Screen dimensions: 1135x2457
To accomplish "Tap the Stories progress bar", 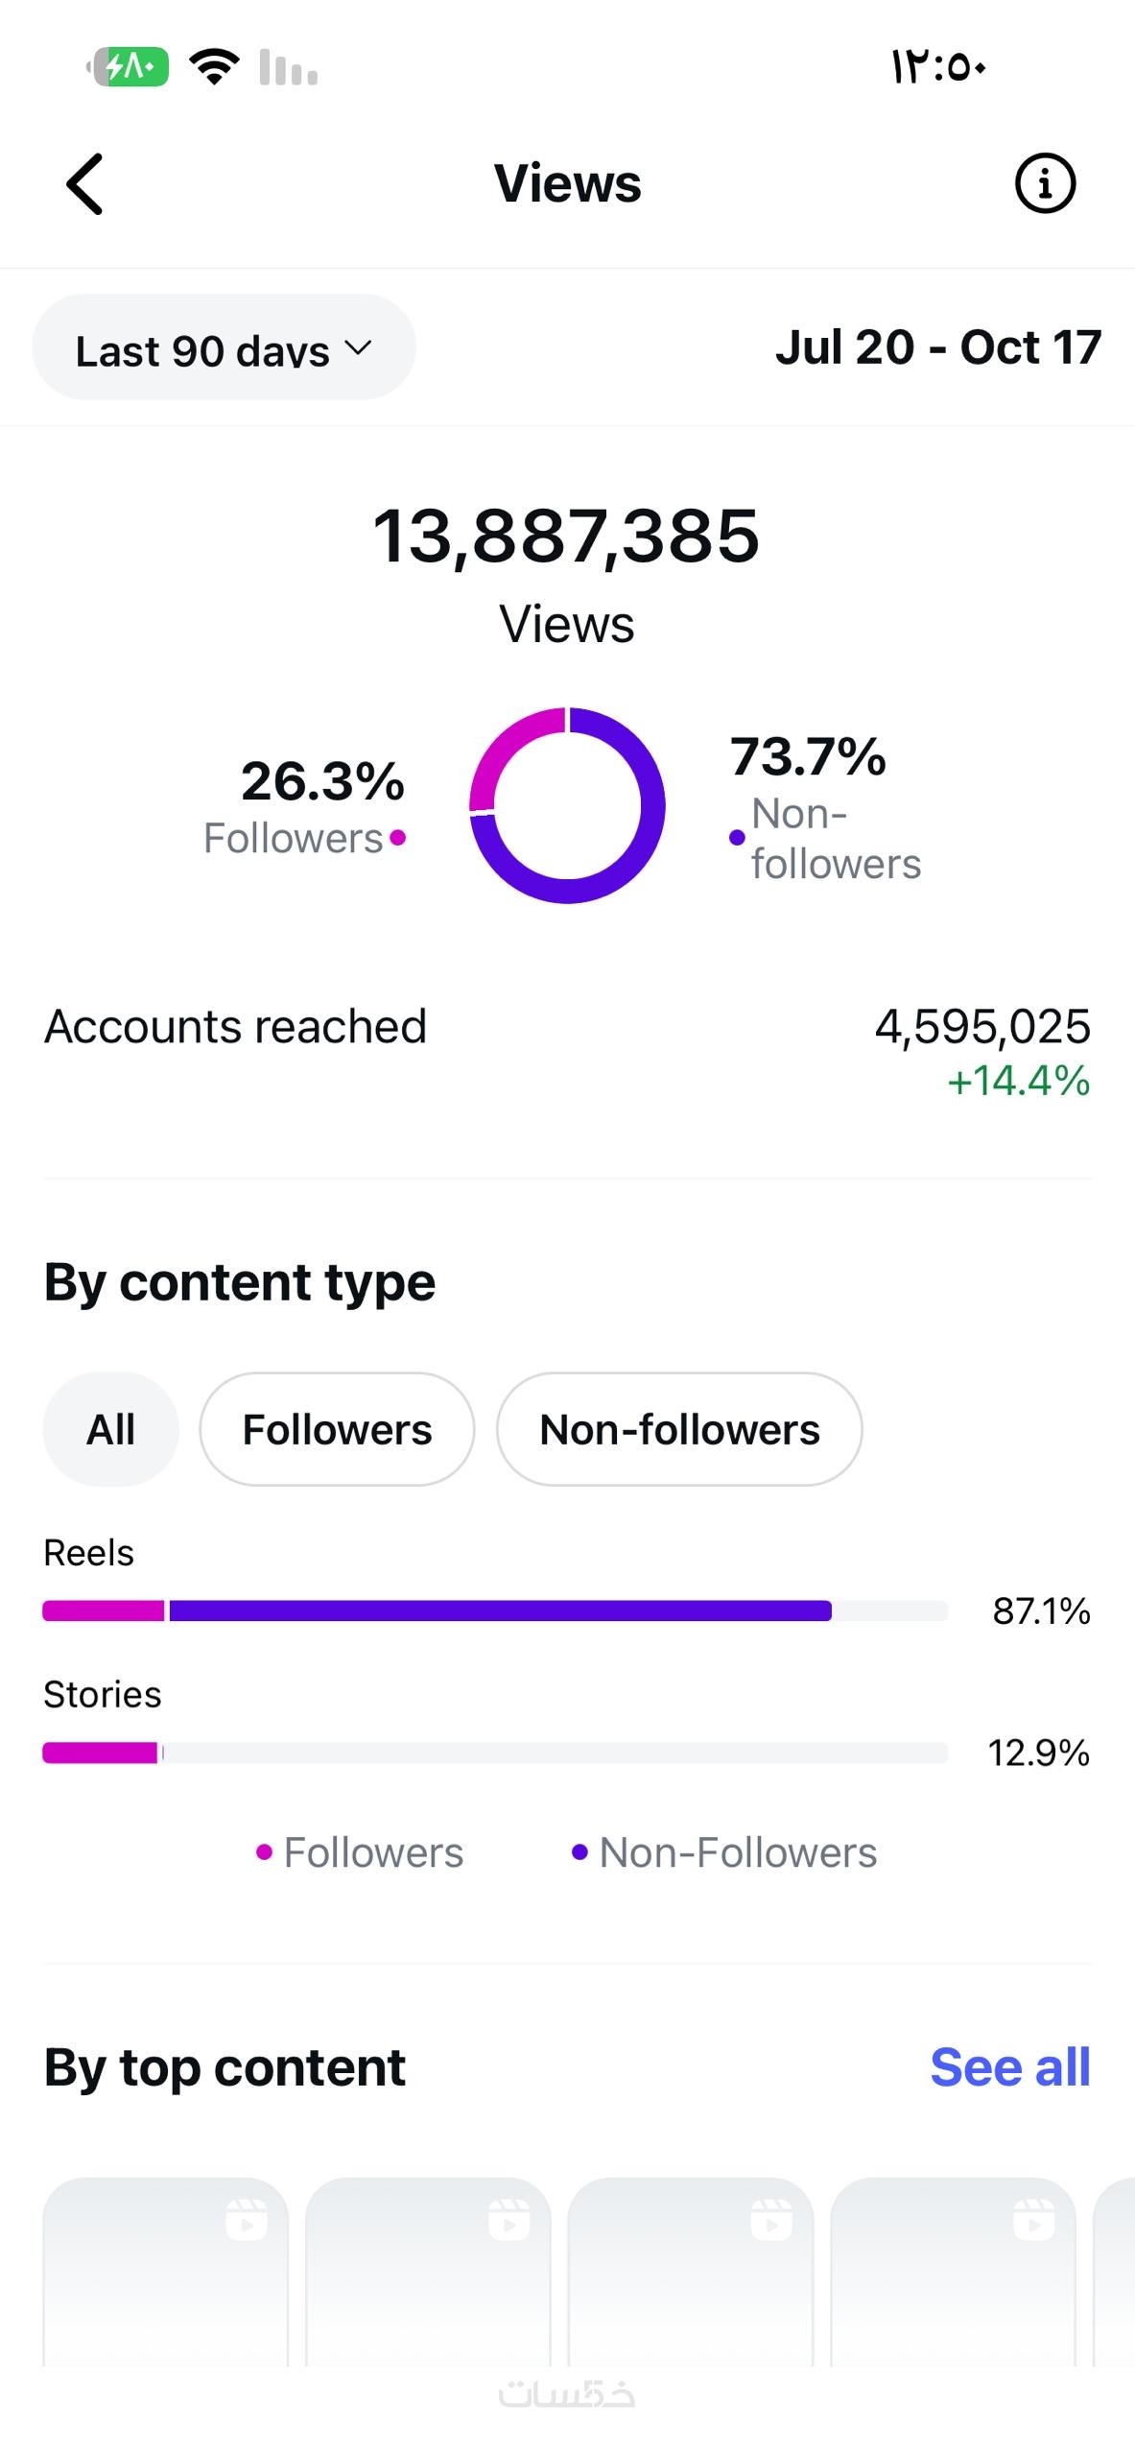I will pyautogui.click(x=494, y=1753).
